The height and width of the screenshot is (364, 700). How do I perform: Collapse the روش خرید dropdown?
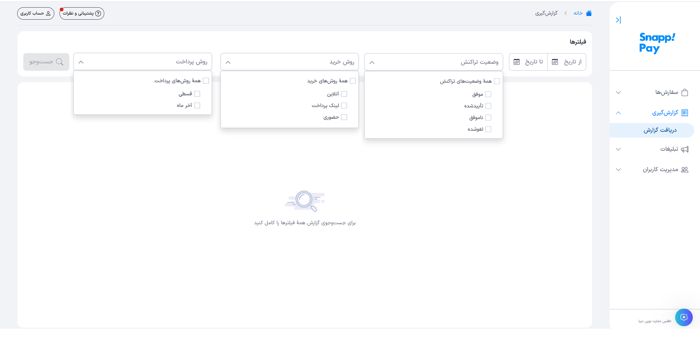pyautogui.click(x=228, y=62)
